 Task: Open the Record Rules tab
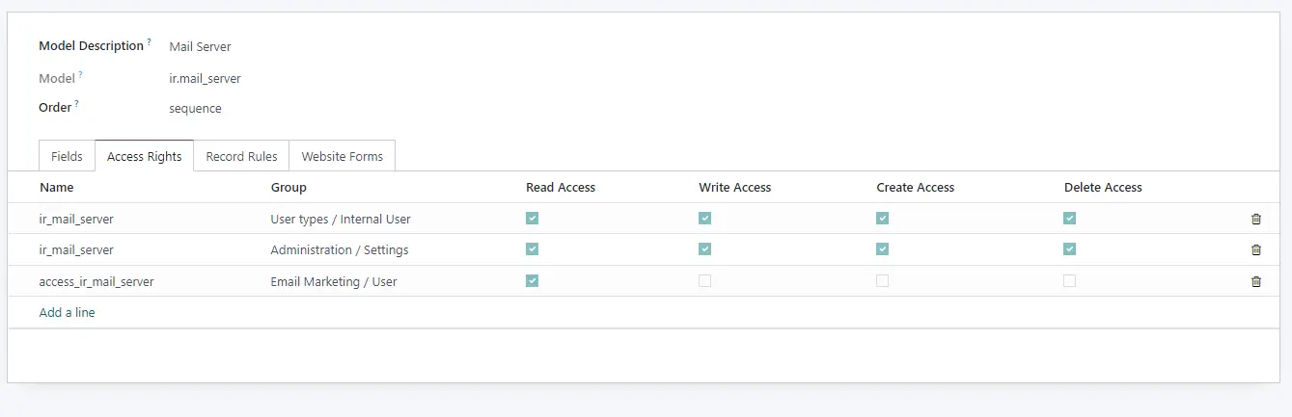[241, 156]
